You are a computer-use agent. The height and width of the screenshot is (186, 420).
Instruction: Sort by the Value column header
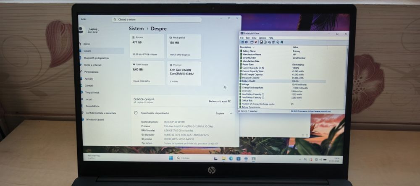(310, 47)
